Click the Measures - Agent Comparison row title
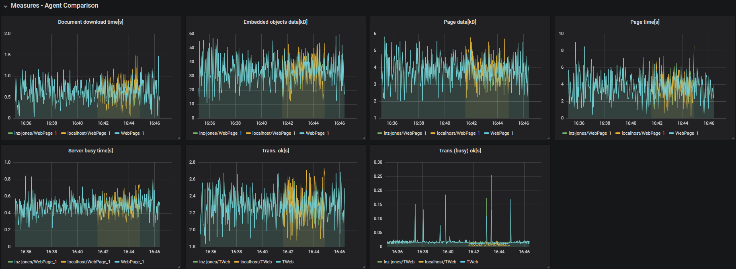Image resolution: width=736 pixels, height=269 pixels. 54,6
